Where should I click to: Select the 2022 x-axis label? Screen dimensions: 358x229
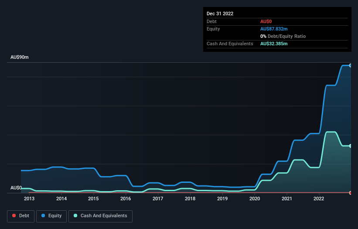319,199
